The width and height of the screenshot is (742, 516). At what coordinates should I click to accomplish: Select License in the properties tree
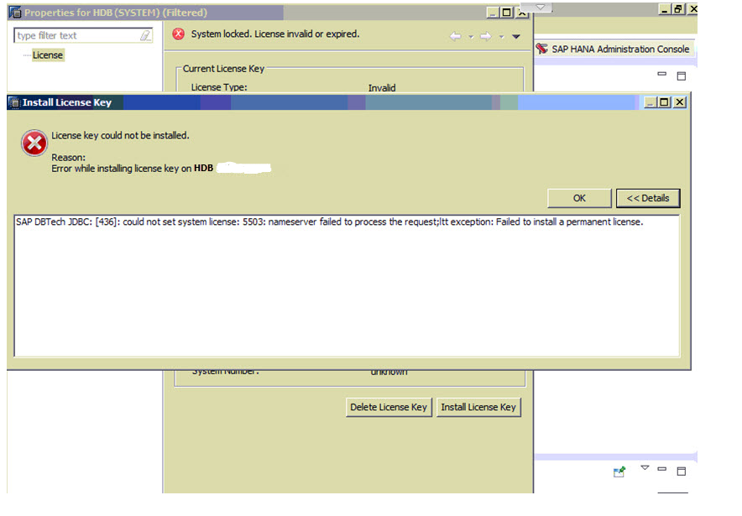(47, 55)
